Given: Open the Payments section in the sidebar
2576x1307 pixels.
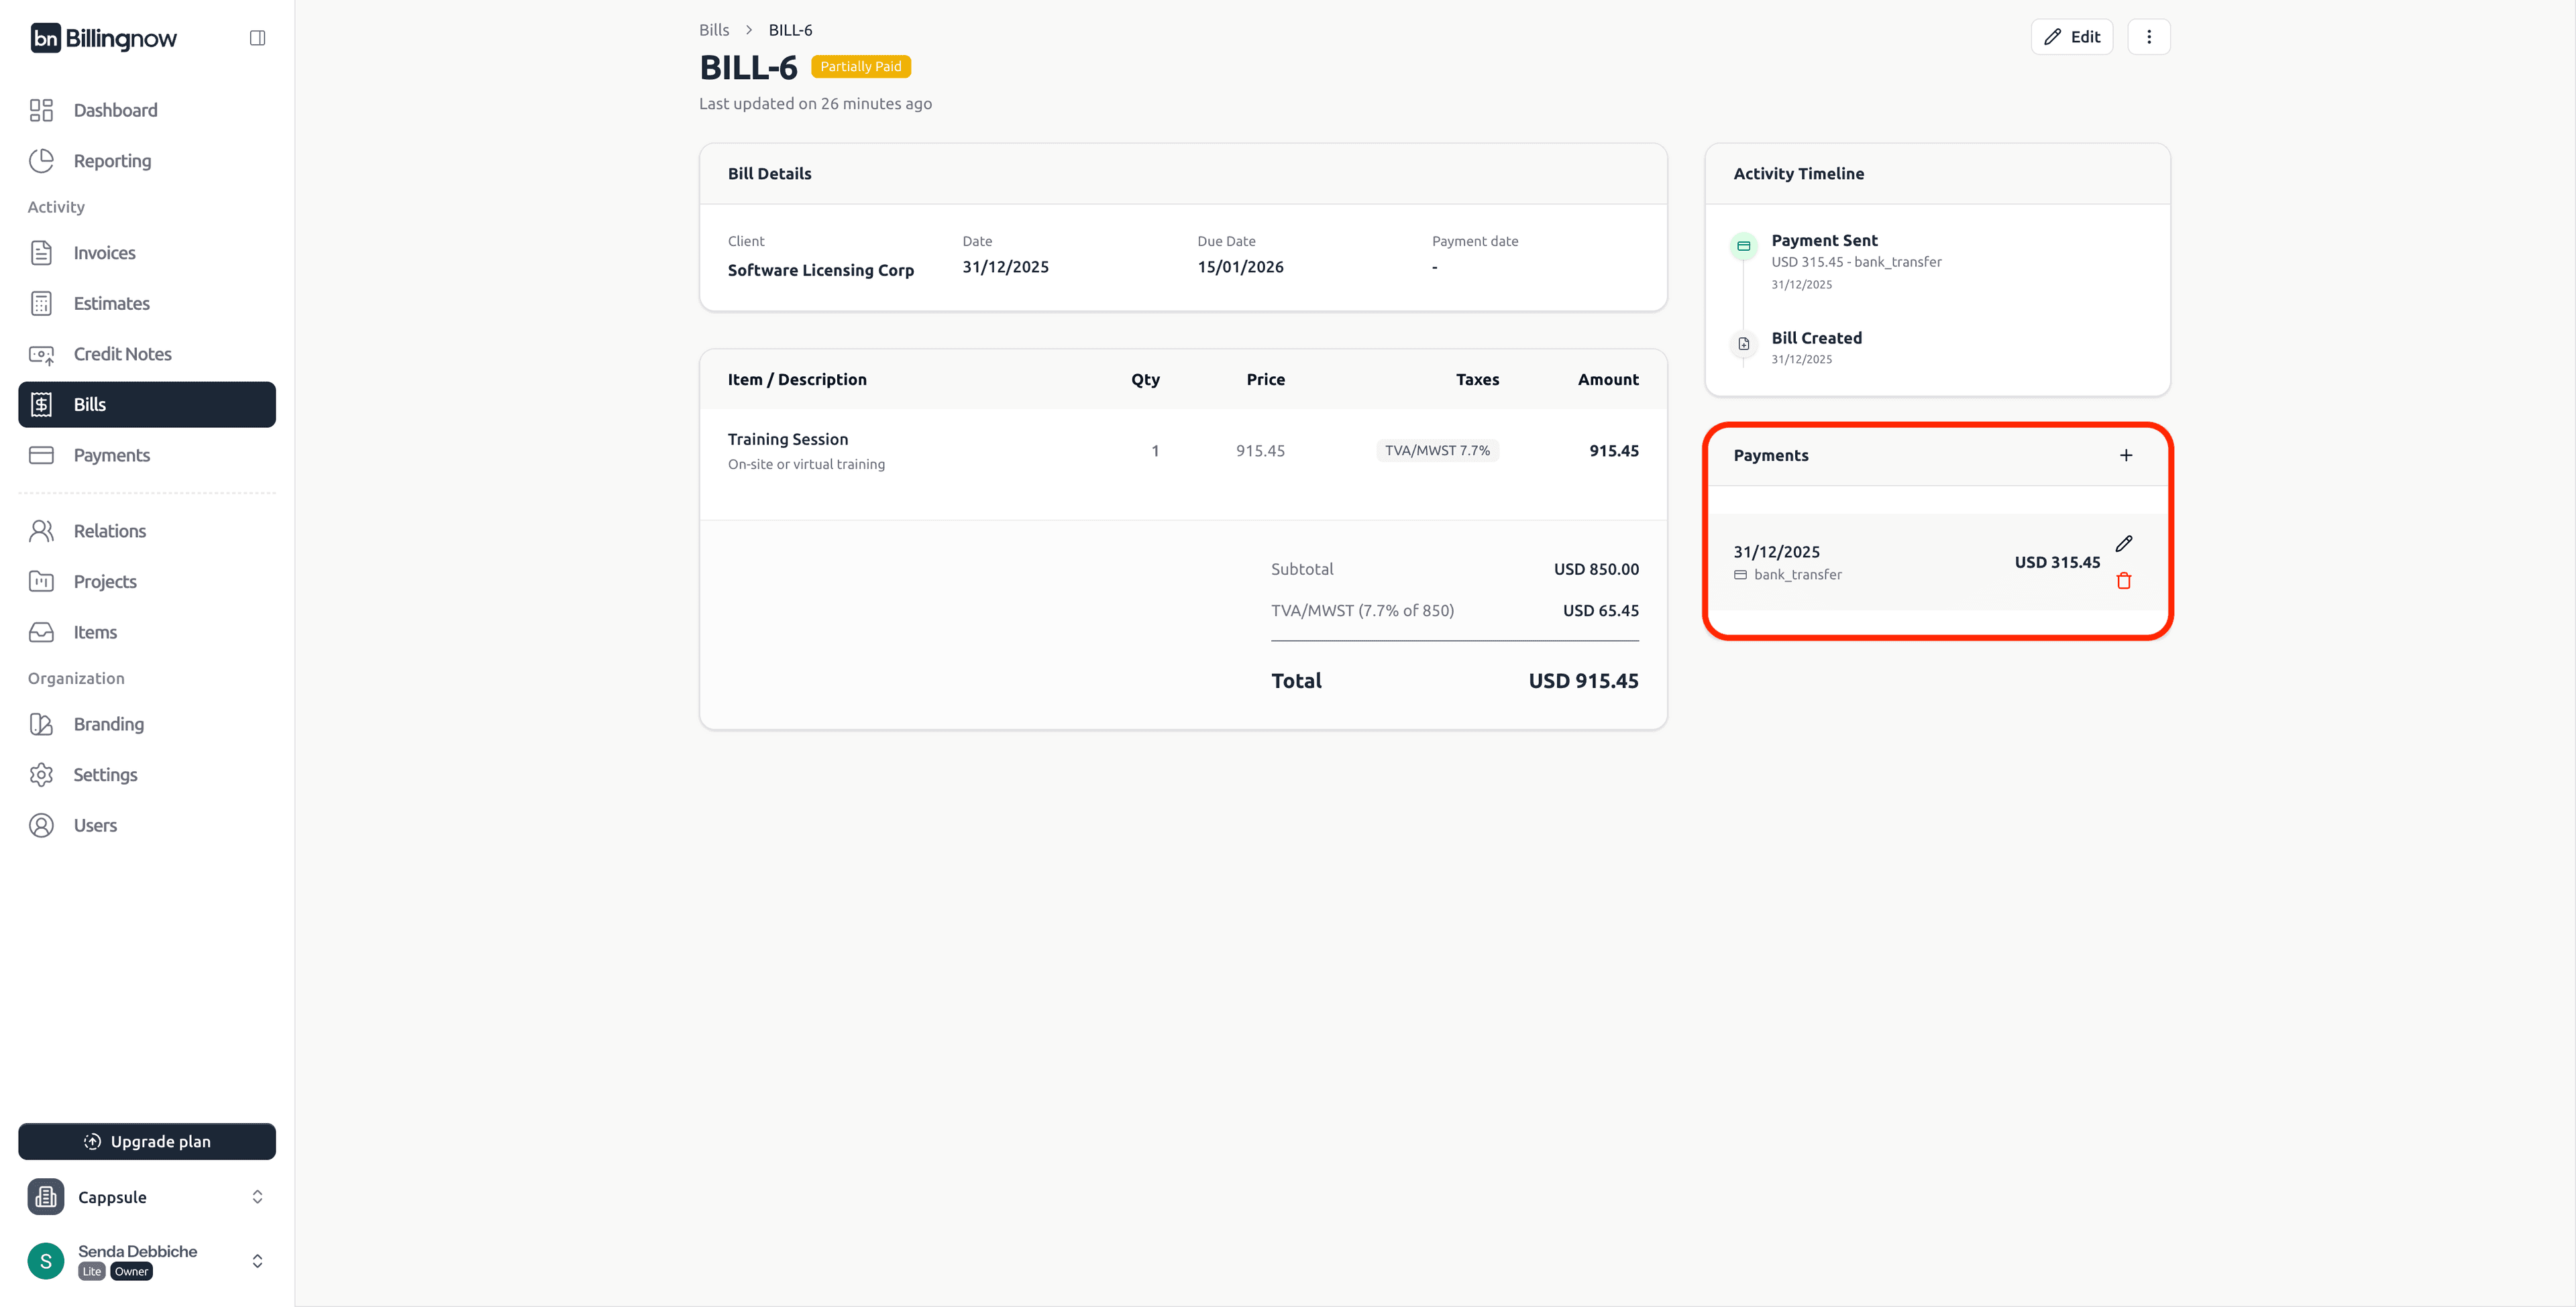Looking at the screenshot, I should click(111, 455).
